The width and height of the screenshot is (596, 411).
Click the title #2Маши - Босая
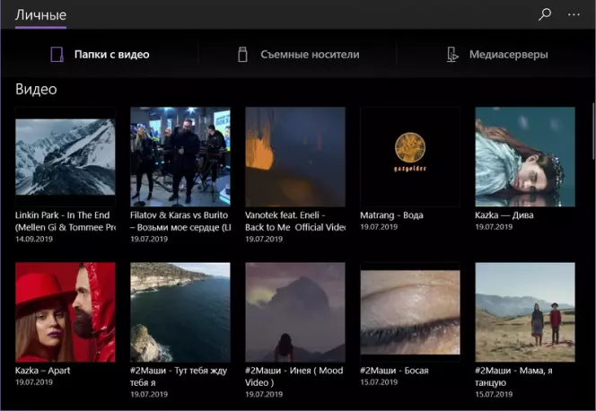click(394, 371)
